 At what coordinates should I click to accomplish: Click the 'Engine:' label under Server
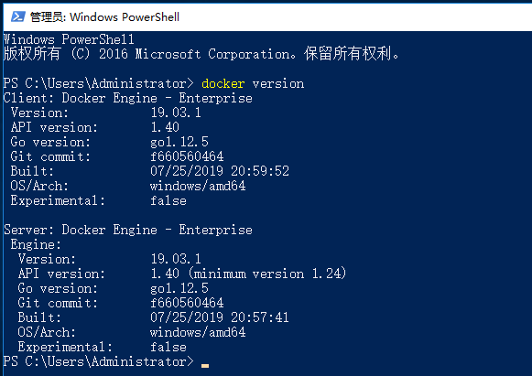click(36, 244)
